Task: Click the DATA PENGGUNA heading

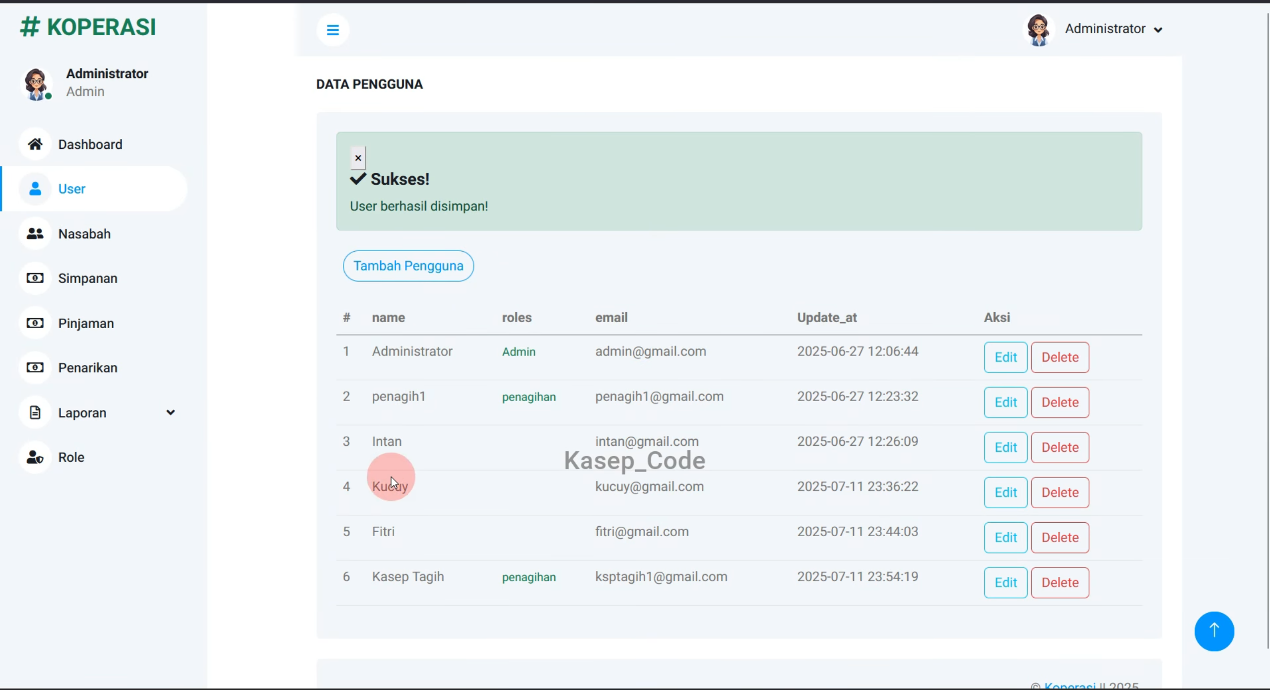Action: (x=369, y=84)
